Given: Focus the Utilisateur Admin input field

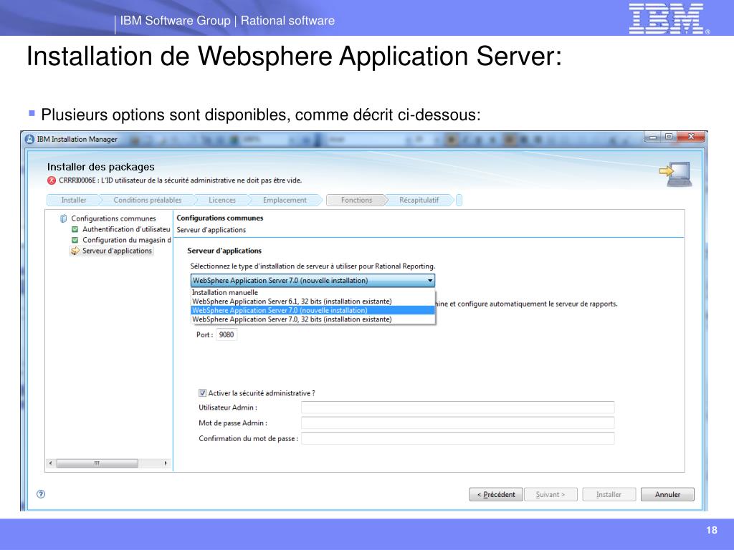Looking at the screenshot, I should tap(457, 407).
